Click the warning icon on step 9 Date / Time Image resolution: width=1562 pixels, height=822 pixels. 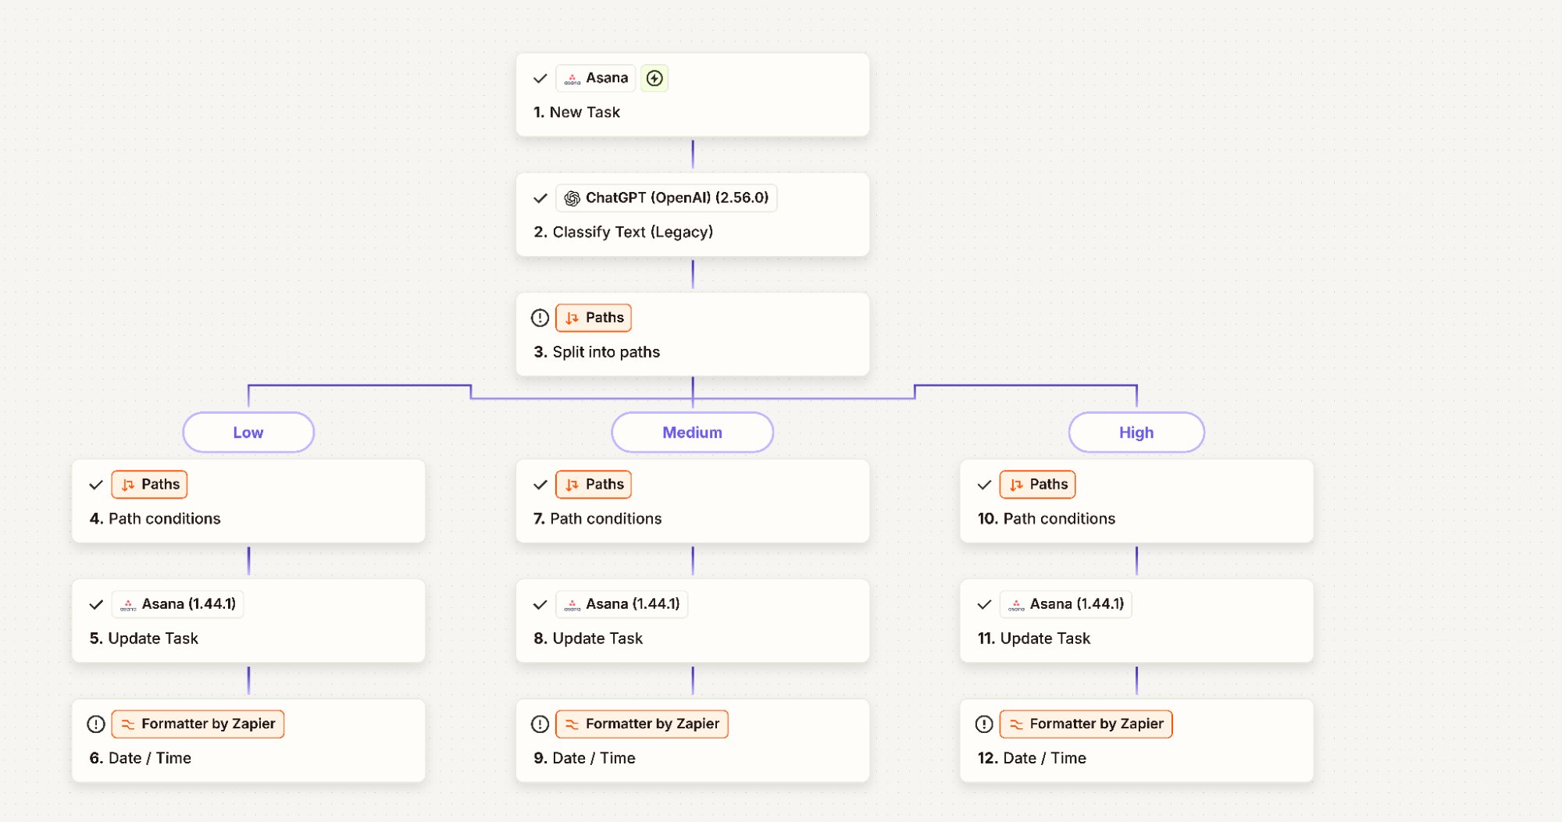click(x=539, y=724)
